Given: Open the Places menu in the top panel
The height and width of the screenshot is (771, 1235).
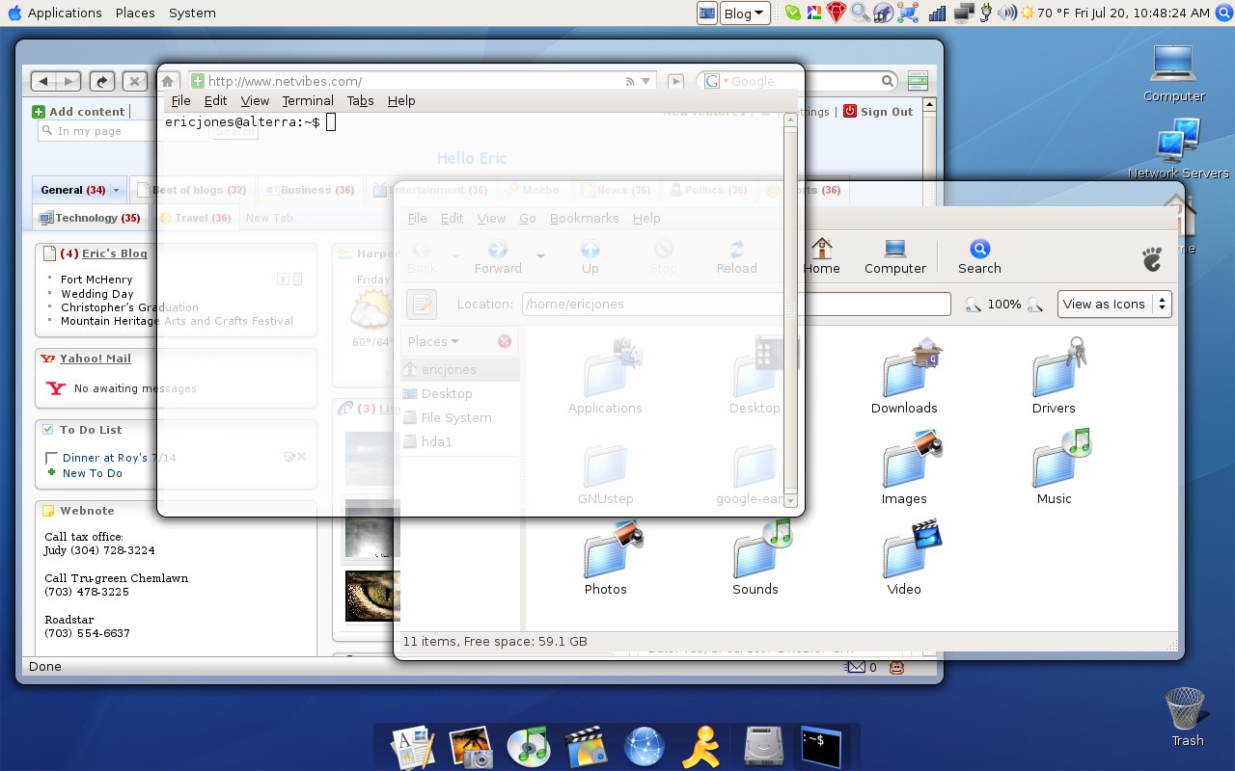Looking at the screenshot, I should pos(135,13).
